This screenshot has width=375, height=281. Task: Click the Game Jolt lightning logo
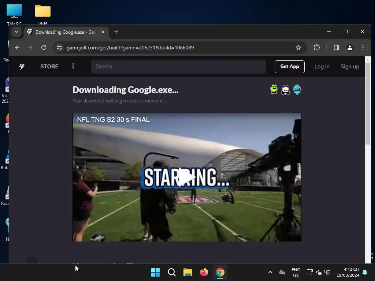(22, 67)
